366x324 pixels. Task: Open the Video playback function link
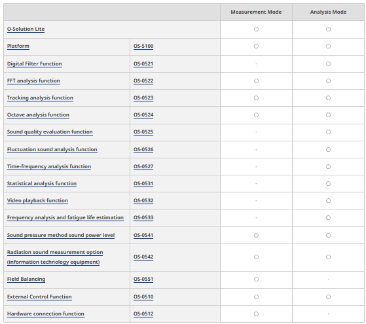37,201
